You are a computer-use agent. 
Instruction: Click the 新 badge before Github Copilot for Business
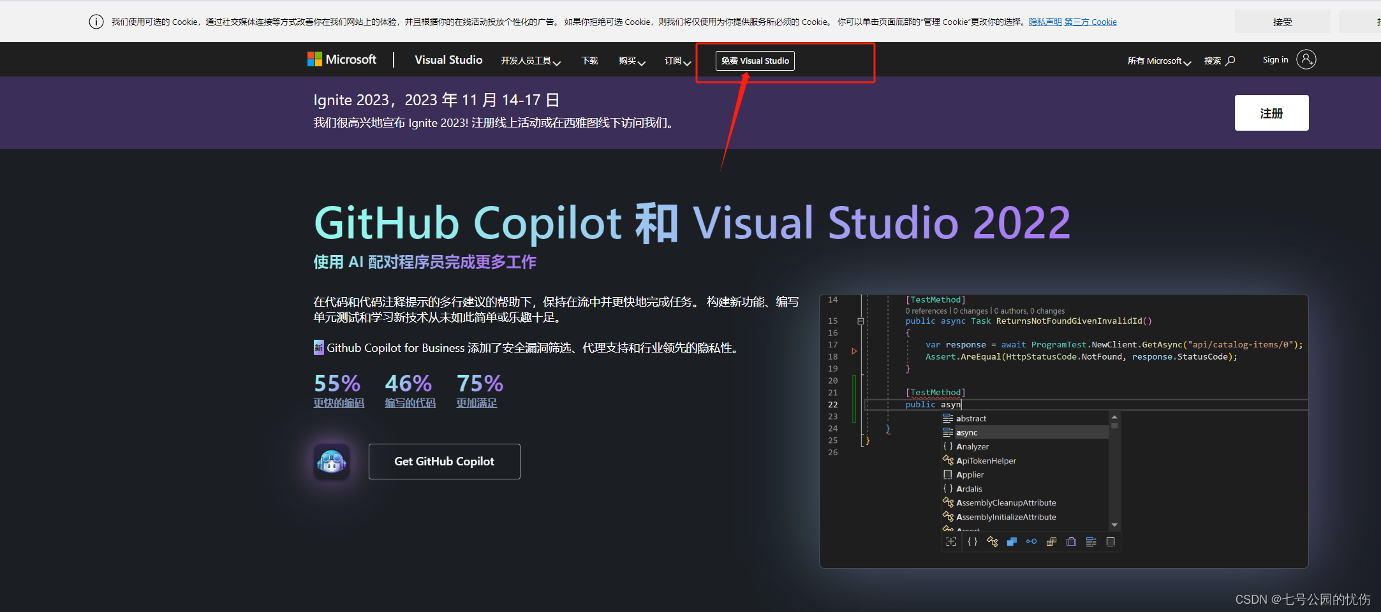pyautogui.click(x=318, y=347)
